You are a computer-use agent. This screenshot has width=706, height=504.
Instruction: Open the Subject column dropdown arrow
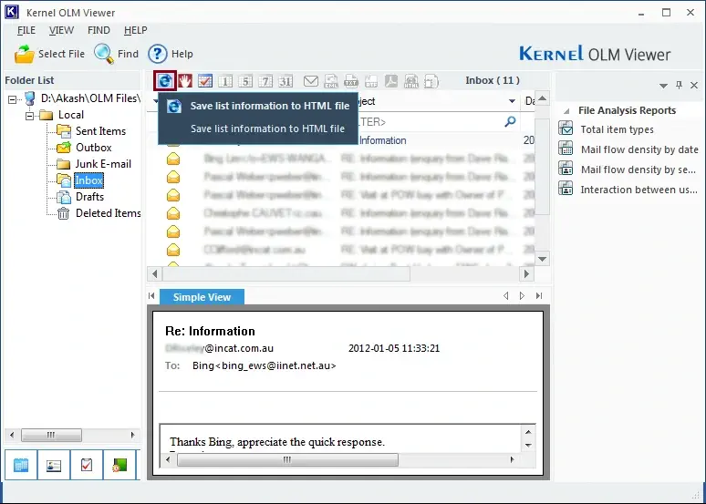coord(512,101)
